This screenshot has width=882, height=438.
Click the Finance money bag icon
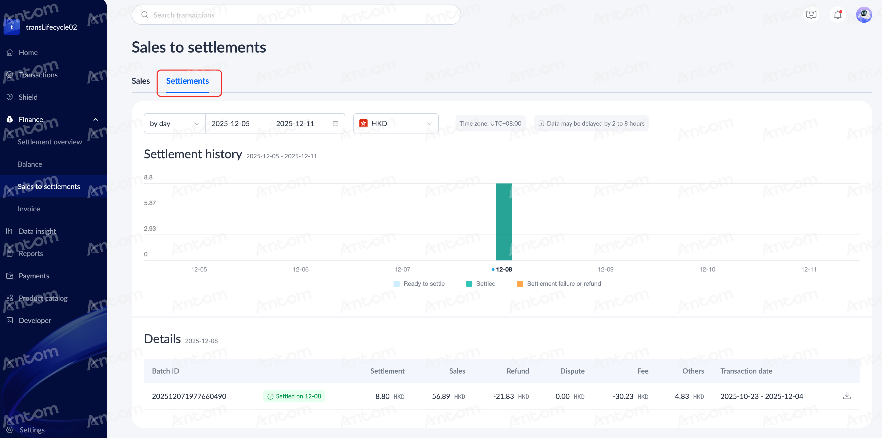point(10,119)
